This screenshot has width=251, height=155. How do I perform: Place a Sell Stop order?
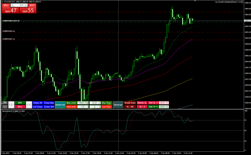pyautogui.click(x=106, y=107)
